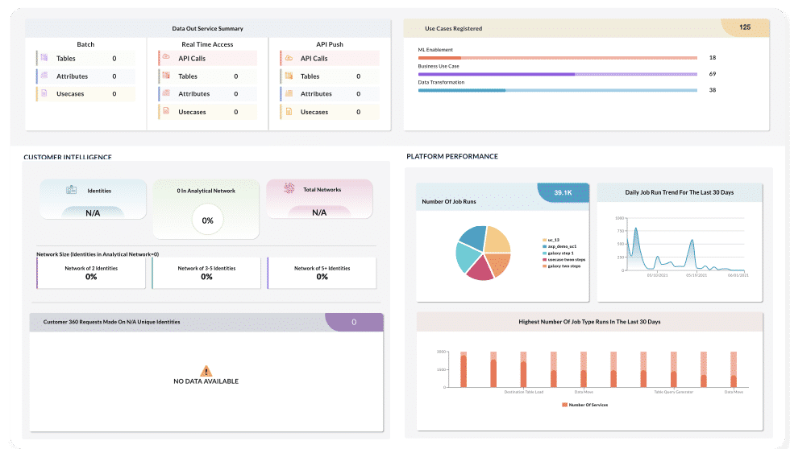
Task: Click the API Push Tables icon
Action: point(288,76)
